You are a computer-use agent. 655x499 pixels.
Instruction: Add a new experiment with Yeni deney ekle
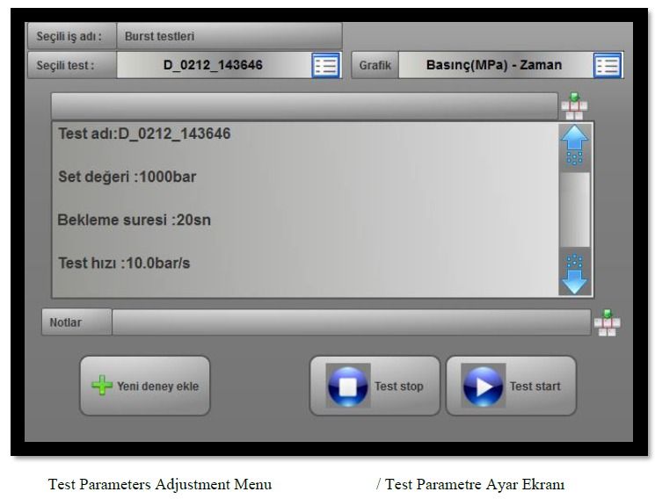click(x=145, y=386)
